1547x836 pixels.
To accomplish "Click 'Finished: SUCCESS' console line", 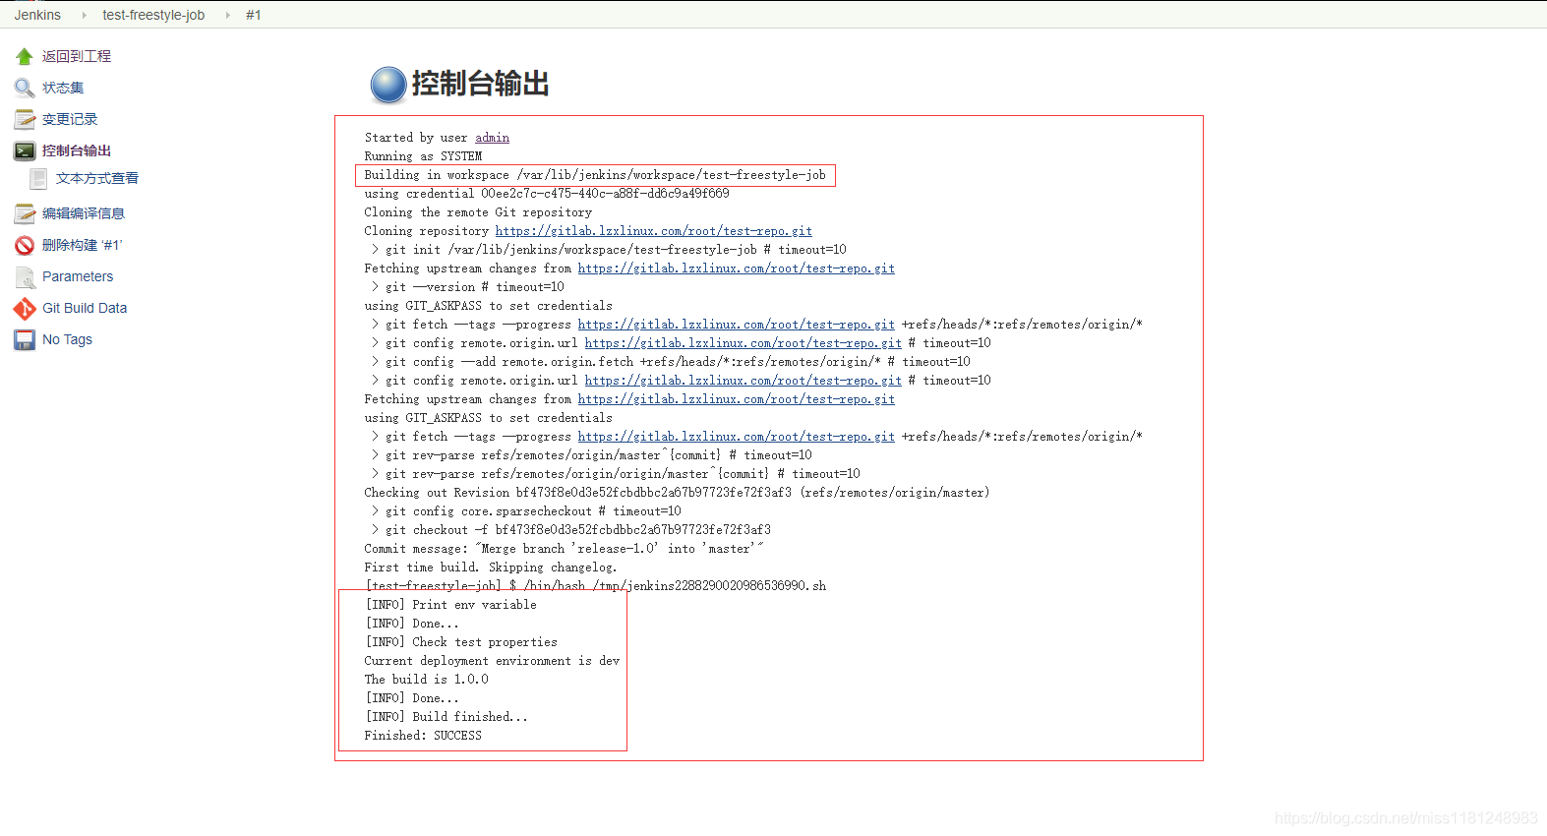I will (423, 736).
